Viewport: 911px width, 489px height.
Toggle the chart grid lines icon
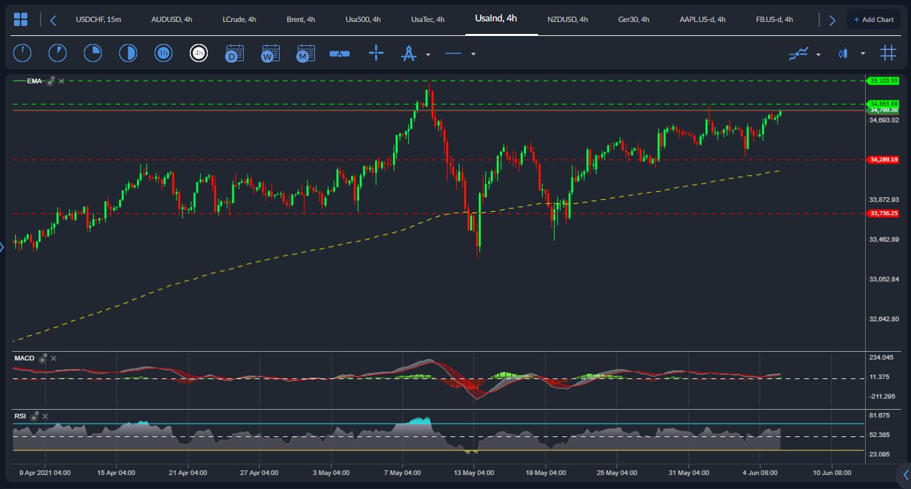point(888,53)
